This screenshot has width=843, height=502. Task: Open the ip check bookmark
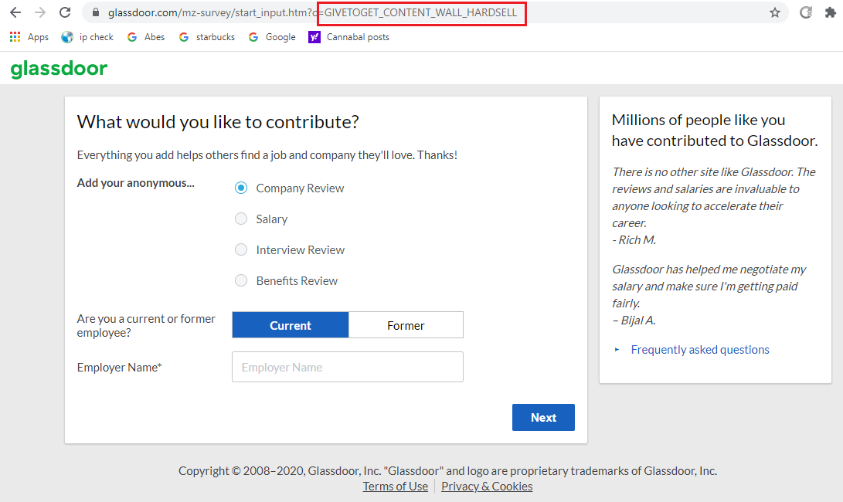[x=87, y=36]
